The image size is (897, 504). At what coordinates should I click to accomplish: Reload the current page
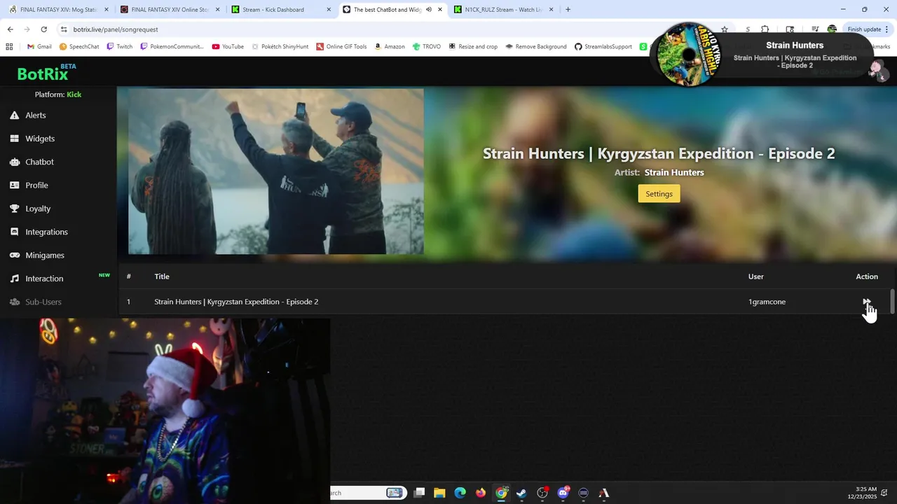click(x=43, y=29)
